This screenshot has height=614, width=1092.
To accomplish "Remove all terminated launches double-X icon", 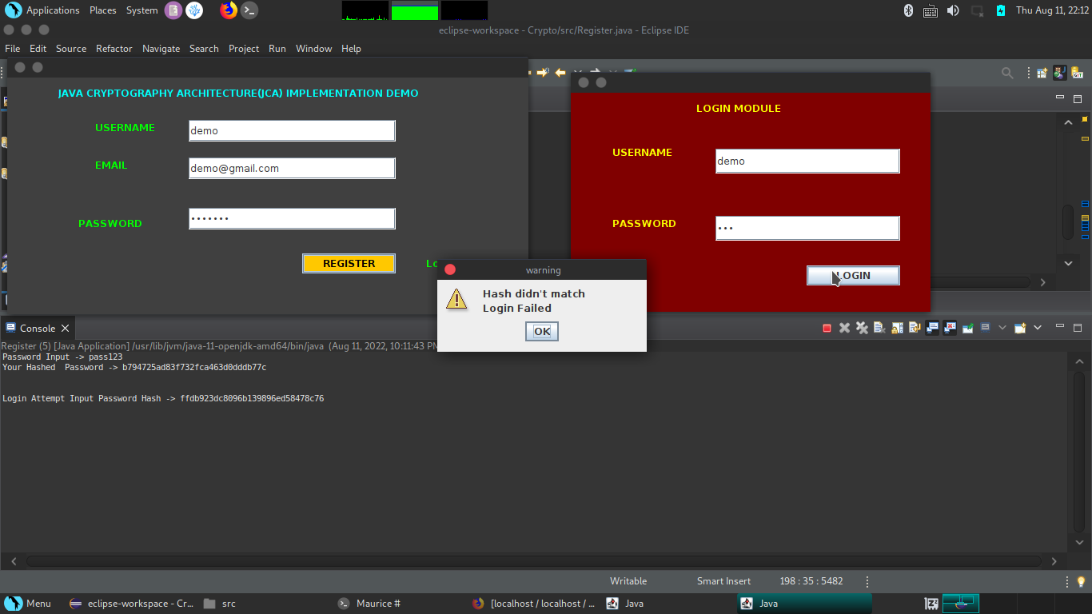I will click(x=862, y=328).
